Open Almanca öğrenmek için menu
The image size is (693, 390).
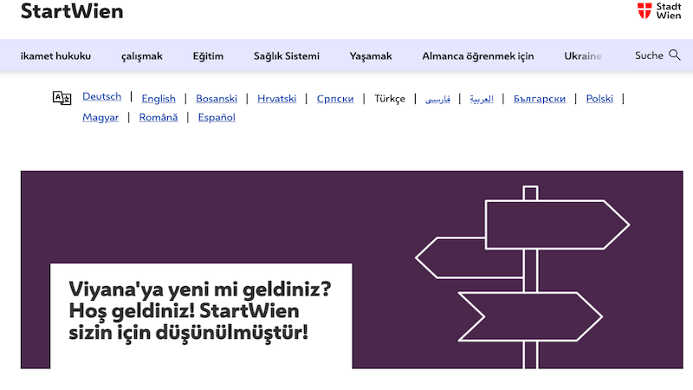pos(478,56)
